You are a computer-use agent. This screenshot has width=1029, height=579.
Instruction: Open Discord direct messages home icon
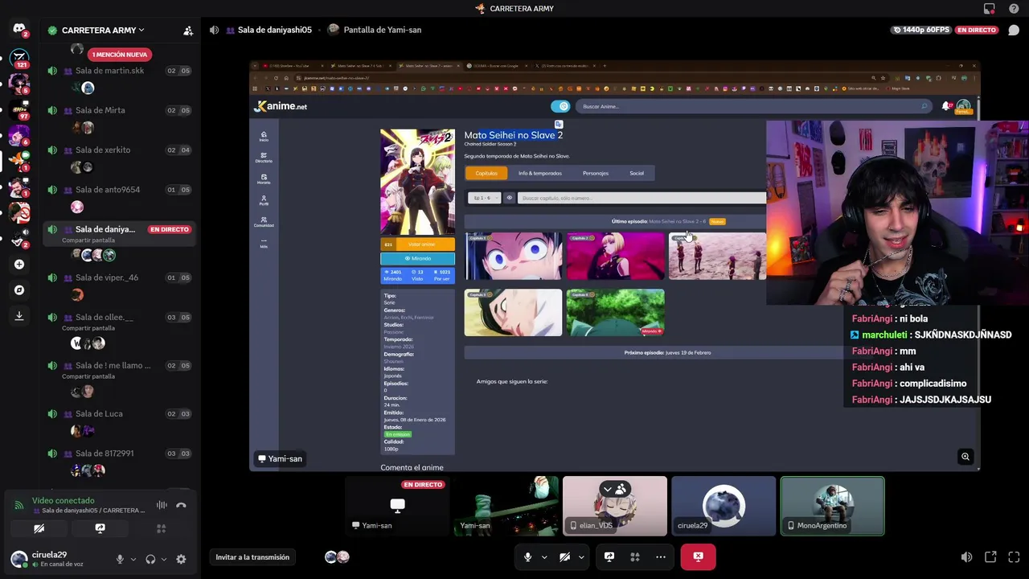click(x=18, y=30)
